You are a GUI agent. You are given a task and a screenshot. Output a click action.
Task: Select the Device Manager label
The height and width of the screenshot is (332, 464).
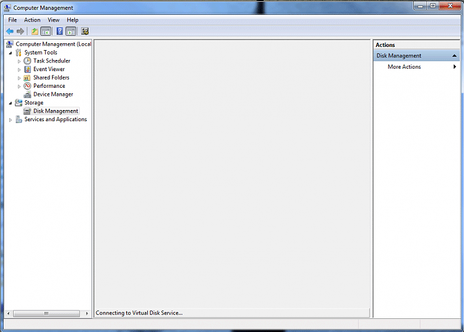[x=53, y=95]
